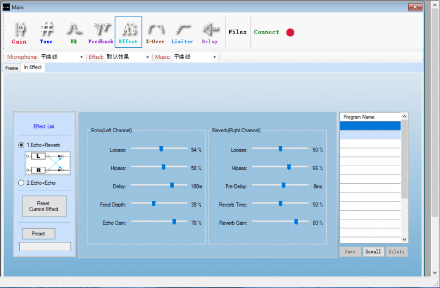Select the Effect toolbar icon
Viewport: 440px width, 288px height.
pyautogui.click(x=128, y=32)
